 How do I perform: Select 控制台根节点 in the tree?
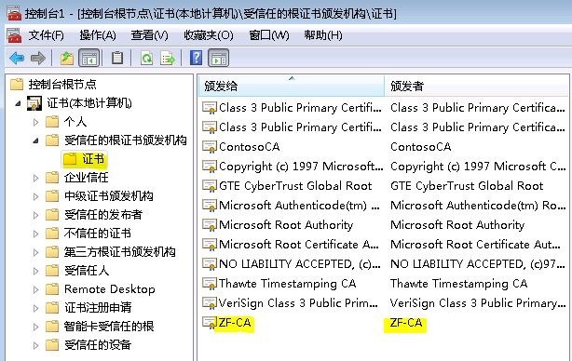point(62,85)
